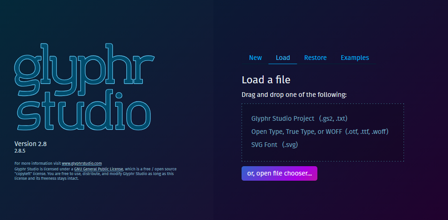Screen dimensions: 448x220
Task: Switch to the New tab
Action: (x=255, y=58)
